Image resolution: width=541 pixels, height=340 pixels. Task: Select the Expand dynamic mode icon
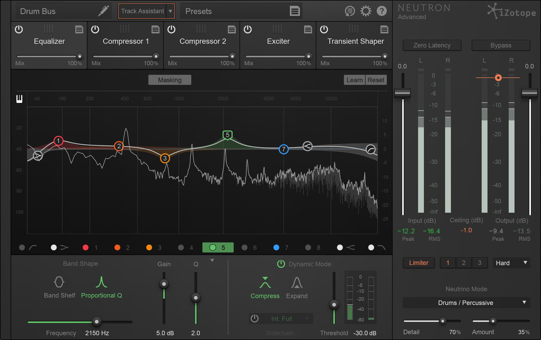[297, 283]
